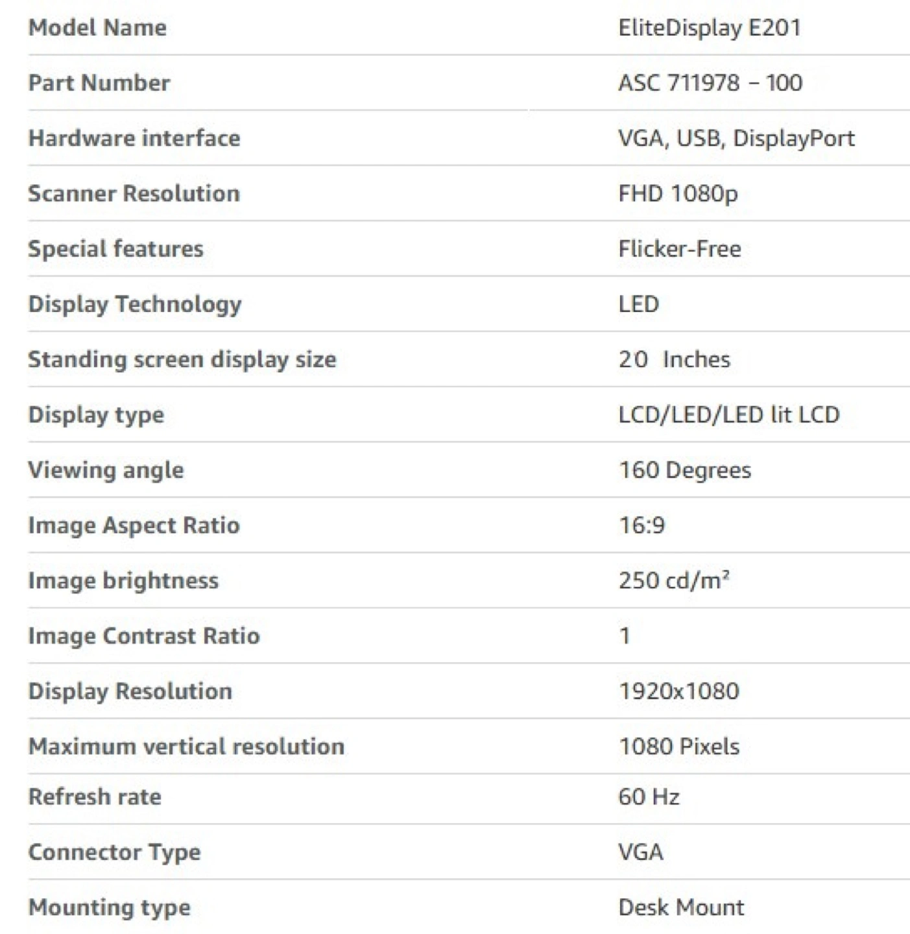
Task: Click the Desk Mount mounting type value
Action: [681, 907]
